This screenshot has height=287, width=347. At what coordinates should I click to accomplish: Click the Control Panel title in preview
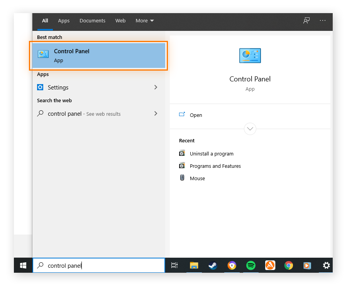coord(250,79)
